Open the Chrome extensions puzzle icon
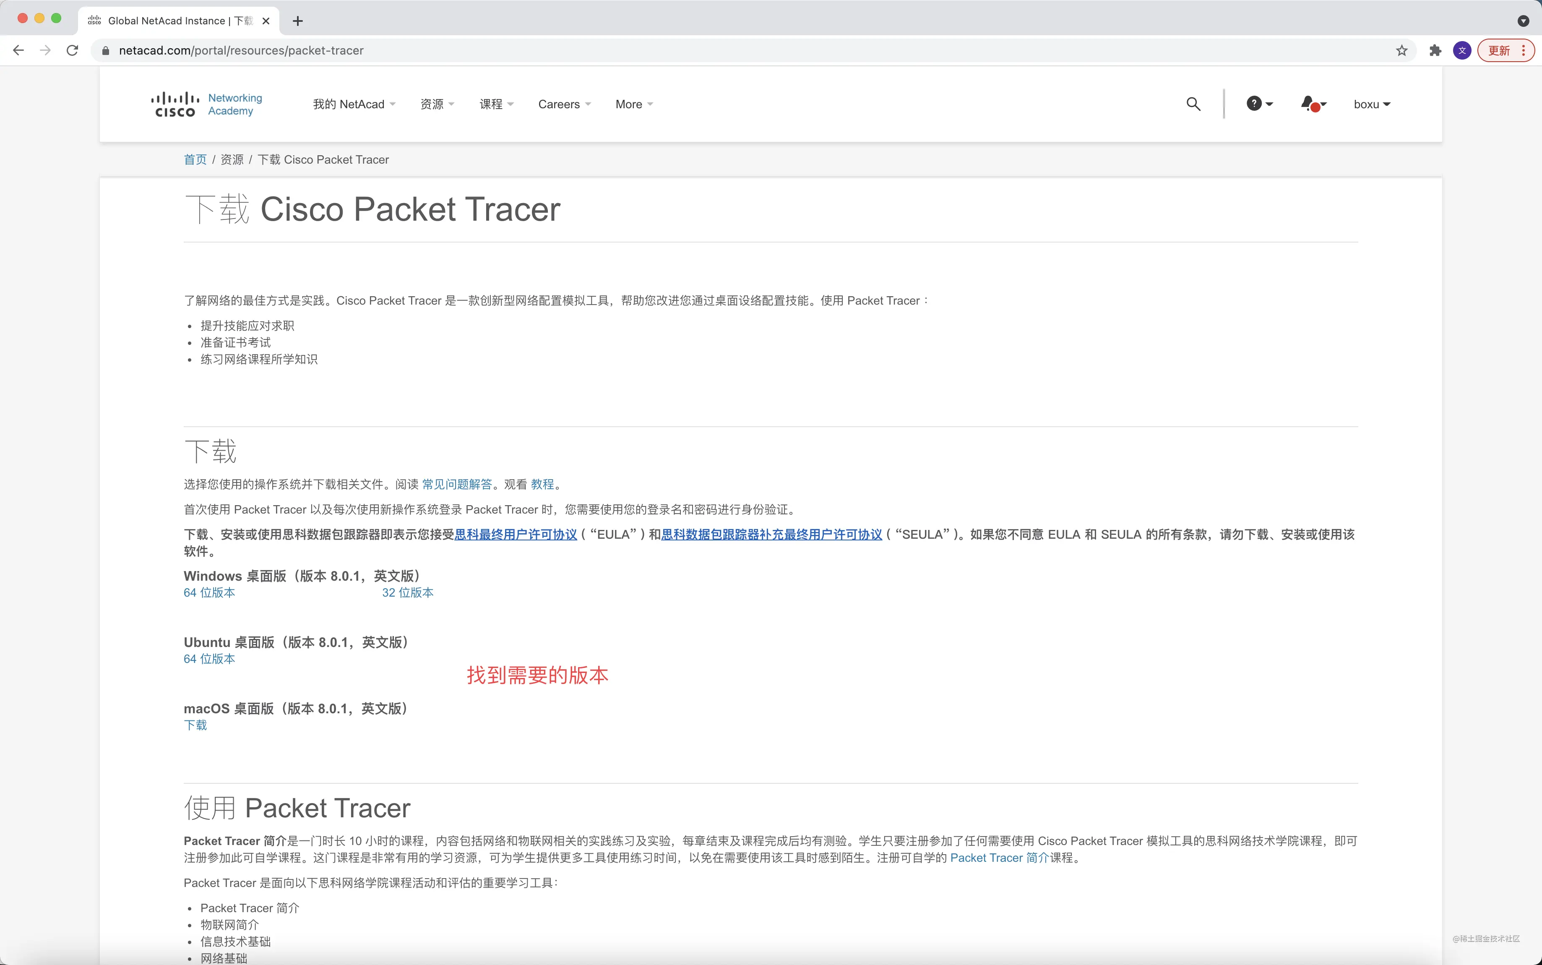 1435,50
